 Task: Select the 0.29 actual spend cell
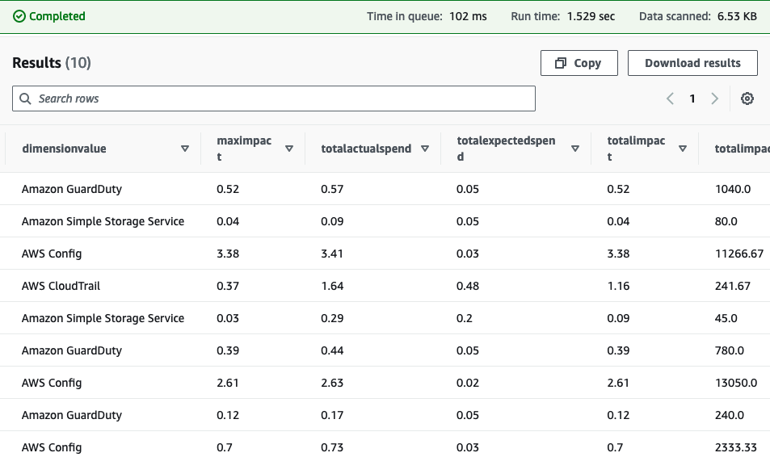pos(332,318)
